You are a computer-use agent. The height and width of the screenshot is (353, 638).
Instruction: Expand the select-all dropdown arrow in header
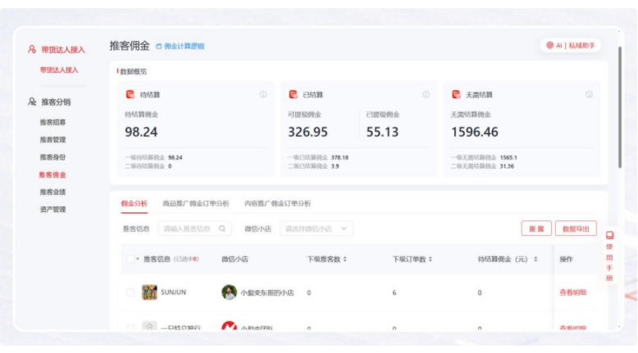point(138,259)
